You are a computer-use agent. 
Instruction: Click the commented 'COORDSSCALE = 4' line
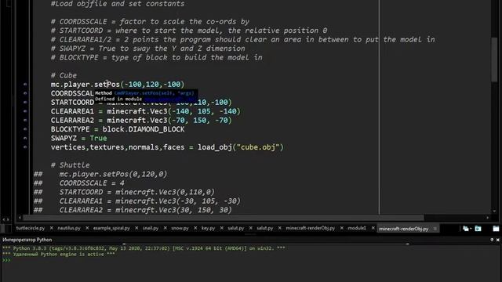[x=92, y=183]
